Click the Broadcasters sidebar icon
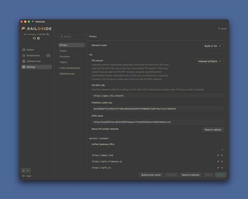The image size is (248, 199). [x=24, y=56]
